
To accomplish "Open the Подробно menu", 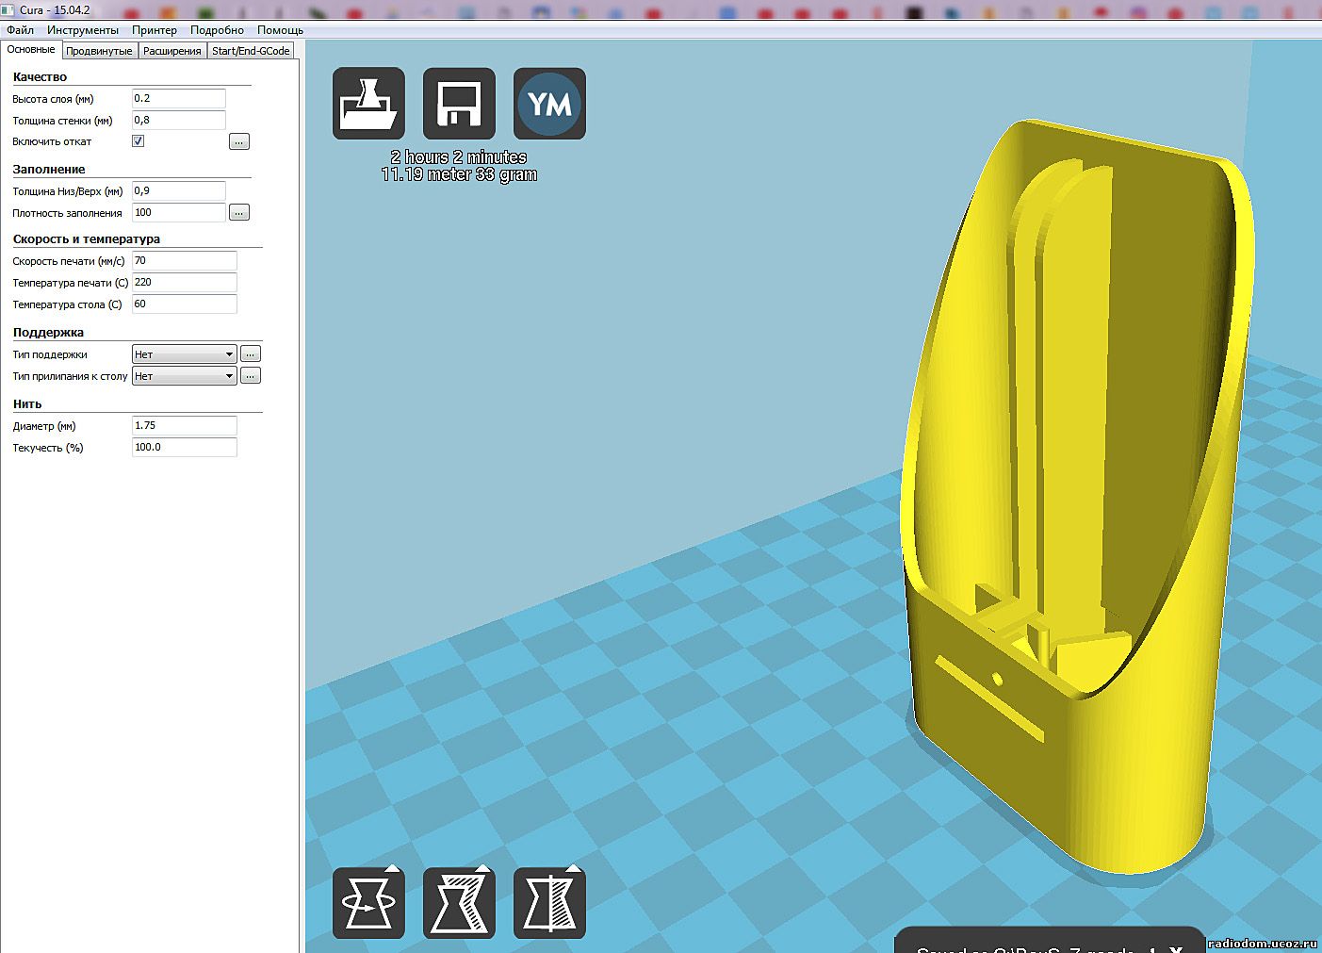I will coord(218,30).
